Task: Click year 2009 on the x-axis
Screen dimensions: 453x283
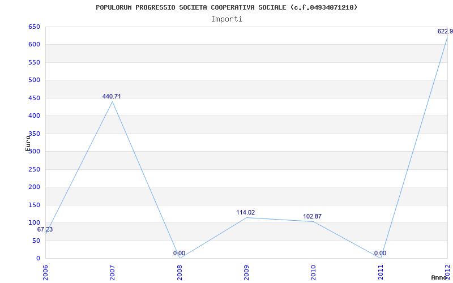Action: pyautogui.click(x=246, y=271)
